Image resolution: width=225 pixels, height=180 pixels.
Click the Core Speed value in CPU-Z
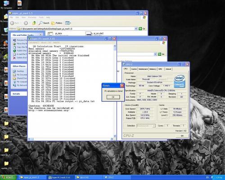pos(145,109)
